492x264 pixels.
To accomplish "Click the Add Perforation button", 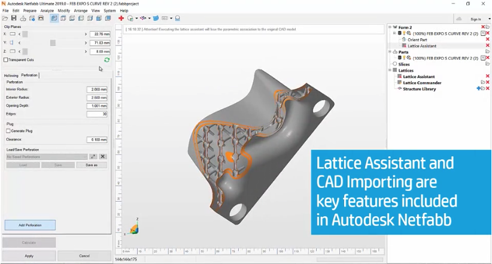I will (x=30, y=225).
